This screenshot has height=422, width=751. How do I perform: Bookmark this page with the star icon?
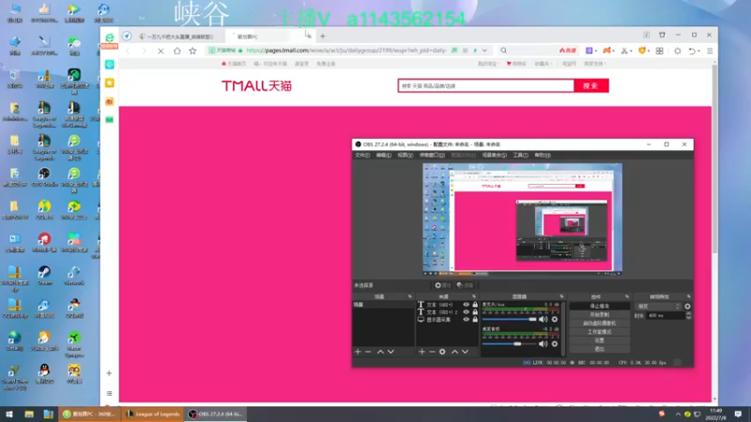[x=192, y=51]
